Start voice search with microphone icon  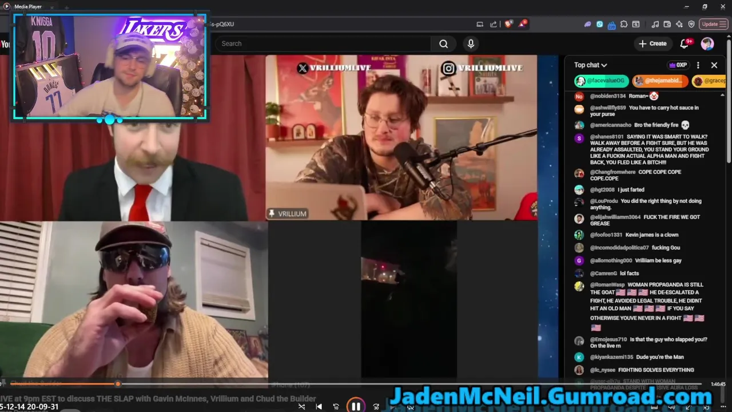coord(471,43)
